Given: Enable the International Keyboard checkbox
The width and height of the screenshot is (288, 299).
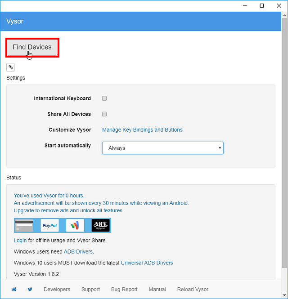Looking at the screenshot, I should pyautogui.click(x=104, y=98).
